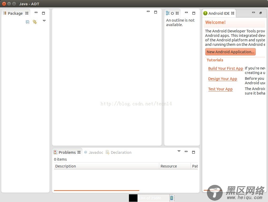The height and width of the screenshot is (202, 268).
Task: Sort by Description column header
Action: pos(106,166)
